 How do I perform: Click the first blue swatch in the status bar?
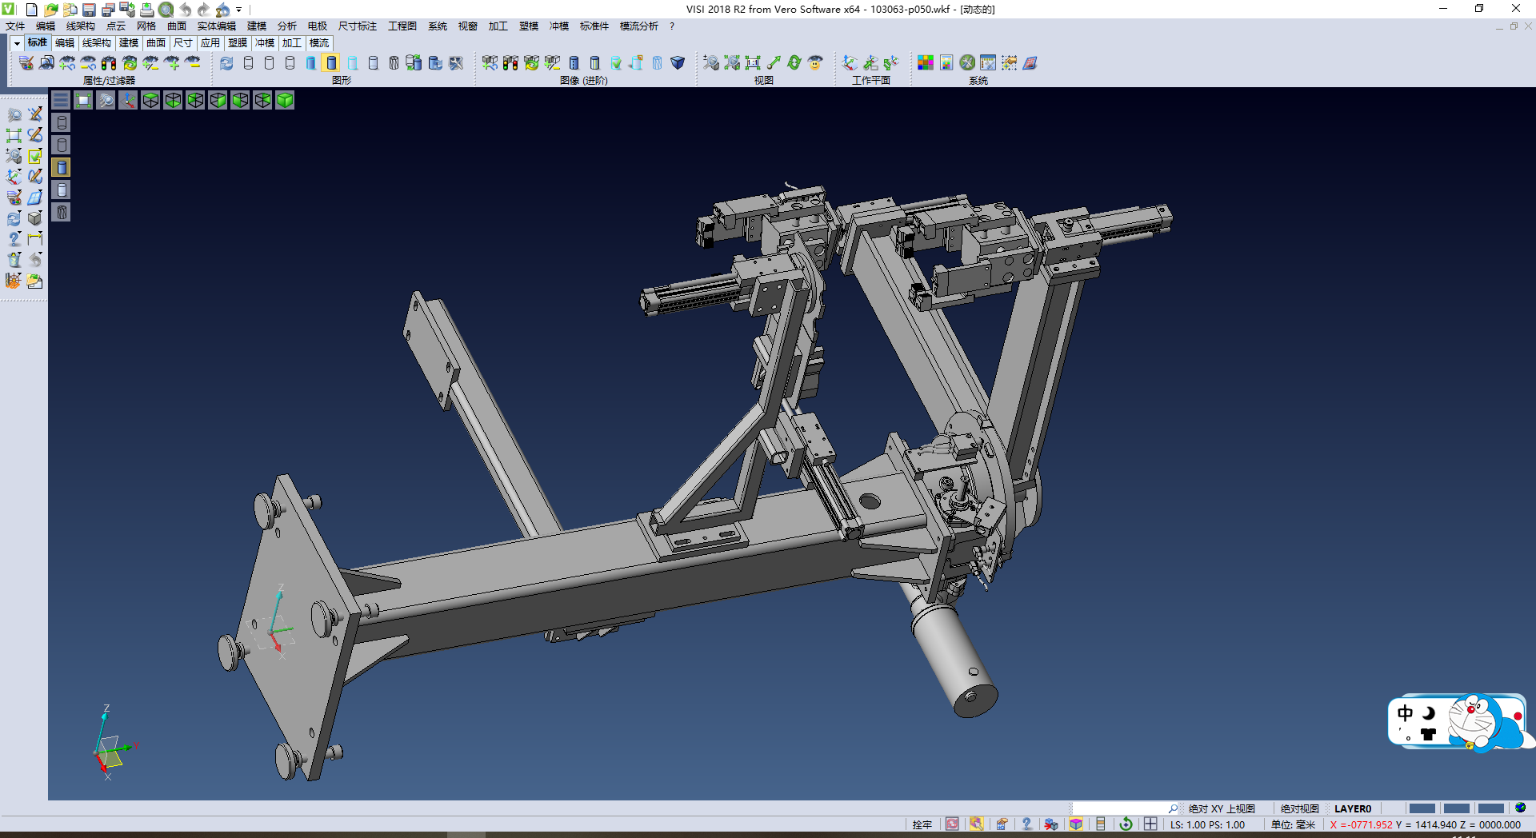1422,808
